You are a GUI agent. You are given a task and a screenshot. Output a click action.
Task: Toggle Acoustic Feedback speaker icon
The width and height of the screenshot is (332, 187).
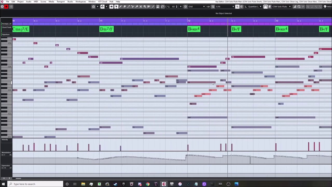pyautogui.click(x=111, y=6)
